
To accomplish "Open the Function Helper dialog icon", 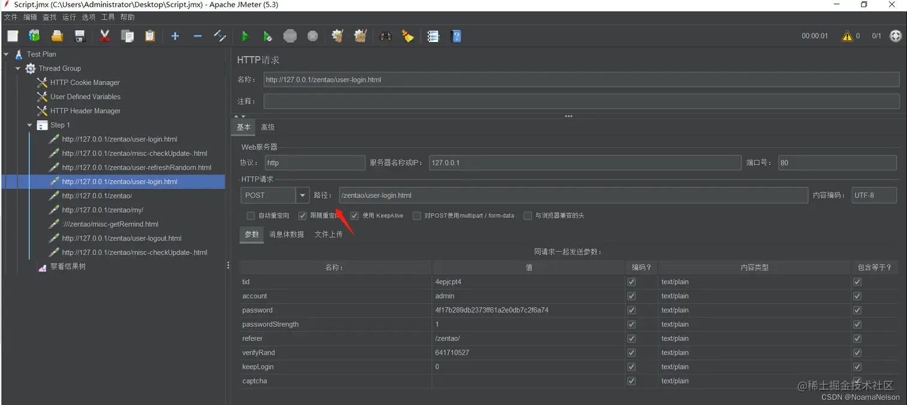I will click(433, 36).
